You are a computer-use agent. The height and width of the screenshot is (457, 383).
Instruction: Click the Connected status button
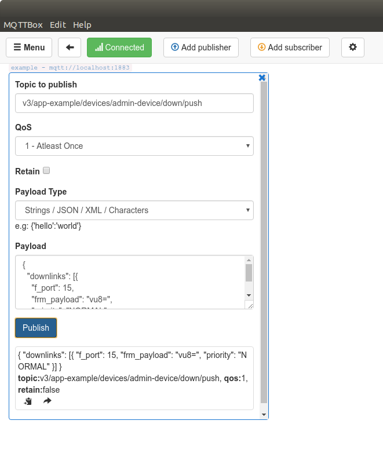click(x=119, y=47)
